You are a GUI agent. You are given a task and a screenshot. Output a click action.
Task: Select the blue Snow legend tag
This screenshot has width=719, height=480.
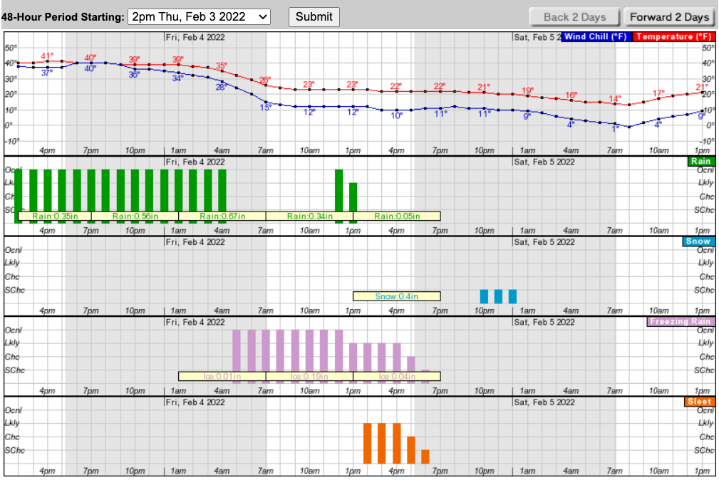pos(698,241)
